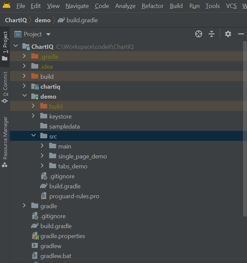Open the Build menu
This screenshot has height=263, width=247.
coord(176,6)
